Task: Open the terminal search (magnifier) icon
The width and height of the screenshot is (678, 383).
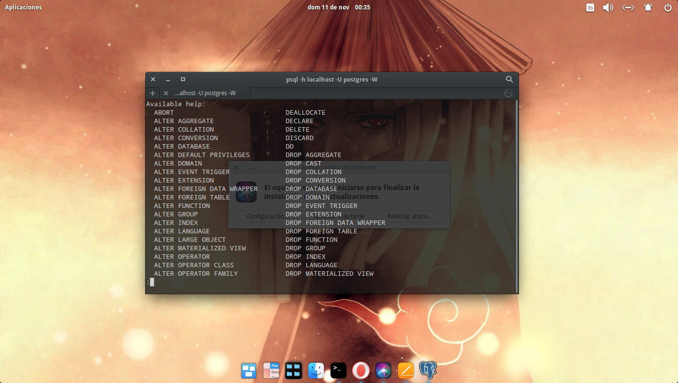Action: click(x=509, y=79)
